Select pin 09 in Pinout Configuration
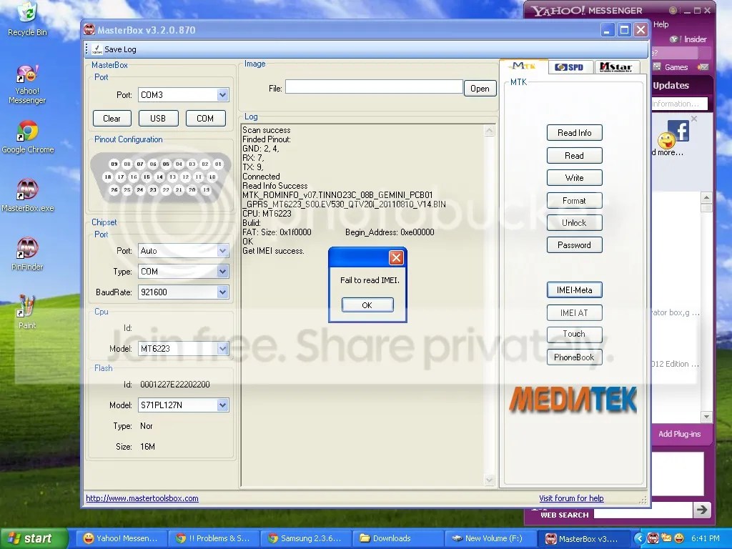Image resolution: width=732 pixels, height=549 pixels. pyautogui.click(x=114, y=164)
